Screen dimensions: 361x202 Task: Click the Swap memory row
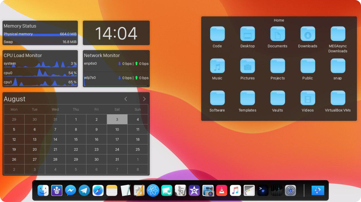[40, 42]
